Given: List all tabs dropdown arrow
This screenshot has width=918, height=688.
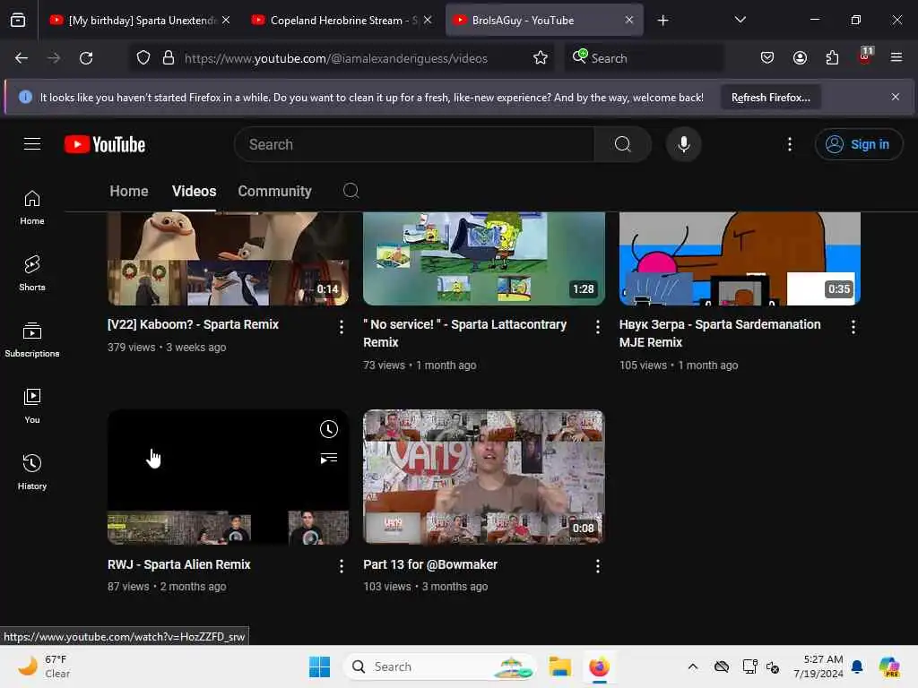Looking at the screenshot, I should [740, 20].
